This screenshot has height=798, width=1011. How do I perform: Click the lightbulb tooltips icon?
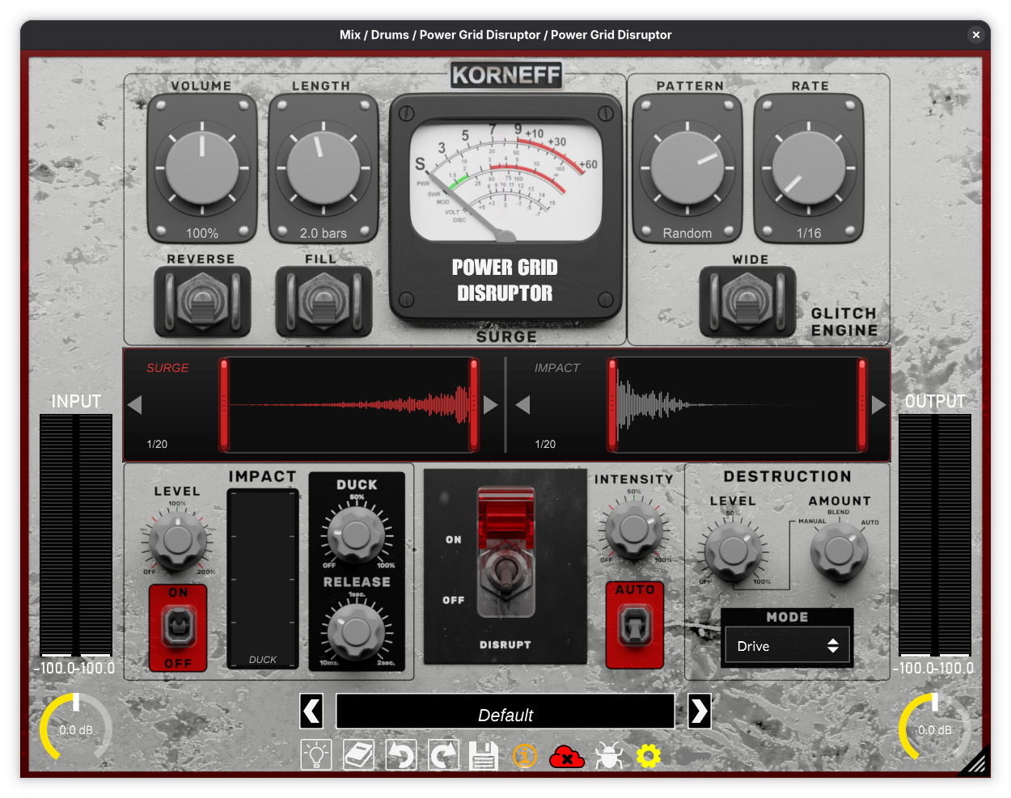point(316,756)
